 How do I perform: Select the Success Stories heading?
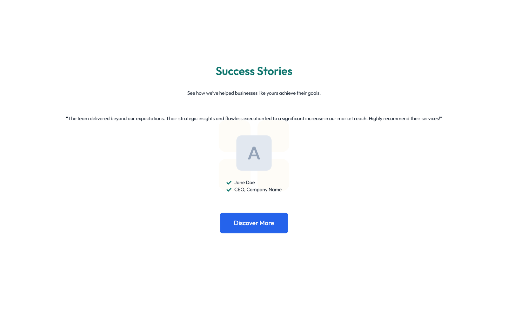(x=254, y=71)
